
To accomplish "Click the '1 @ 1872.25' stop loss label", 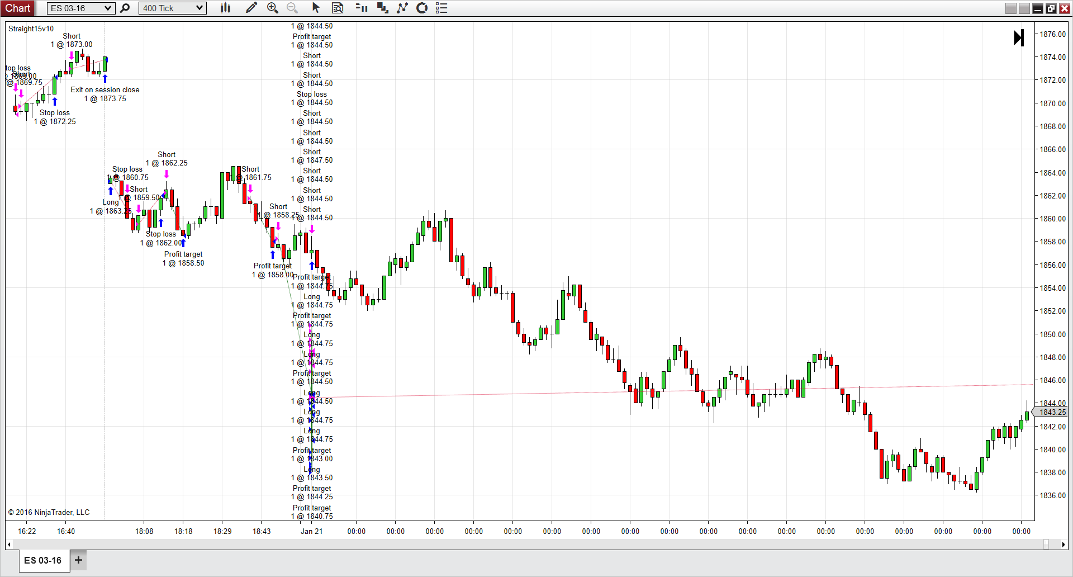I will pyautogui.click(x=55, y=121).
